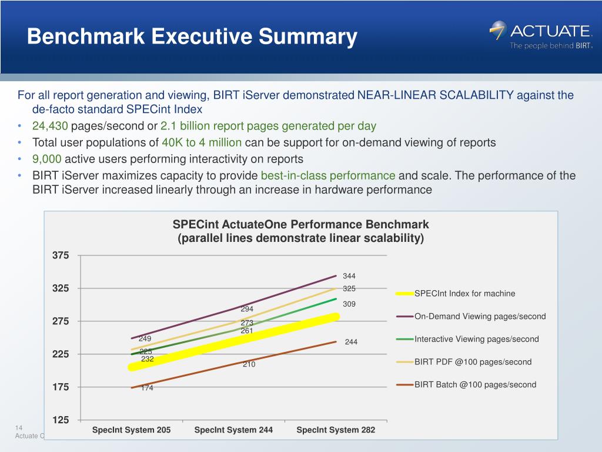The width and height of the screenshot is (602, 452).
Task: Click the Actuate swoosh logo icon
Action: [499, 30]
